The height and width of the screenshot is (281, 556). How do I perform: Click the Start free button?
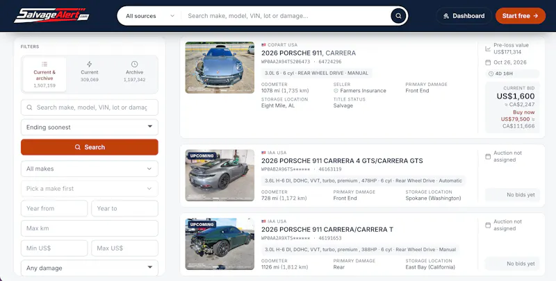pos(520,16)
